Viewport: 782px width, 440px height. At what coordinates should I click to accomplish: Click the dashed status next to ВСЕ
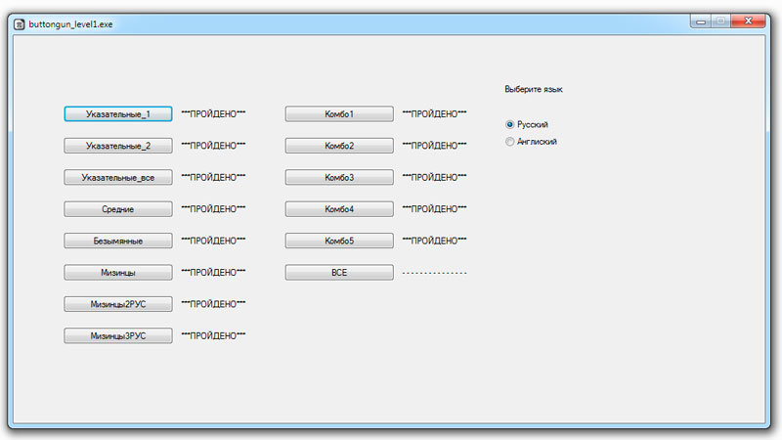point(434,273)
